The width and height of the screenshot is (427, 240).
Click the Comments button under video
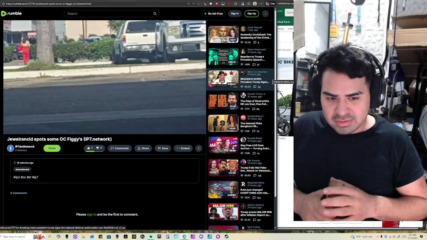tap(120, 148)
